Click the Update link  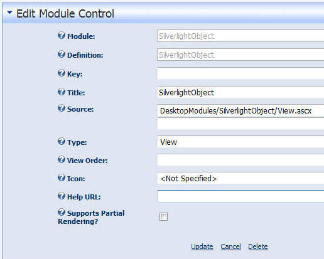[x=202, y=246]
